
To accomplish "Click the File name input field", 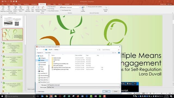I will point(83,85).
